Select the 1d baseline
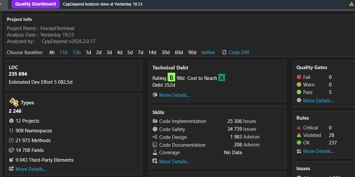 88,52
